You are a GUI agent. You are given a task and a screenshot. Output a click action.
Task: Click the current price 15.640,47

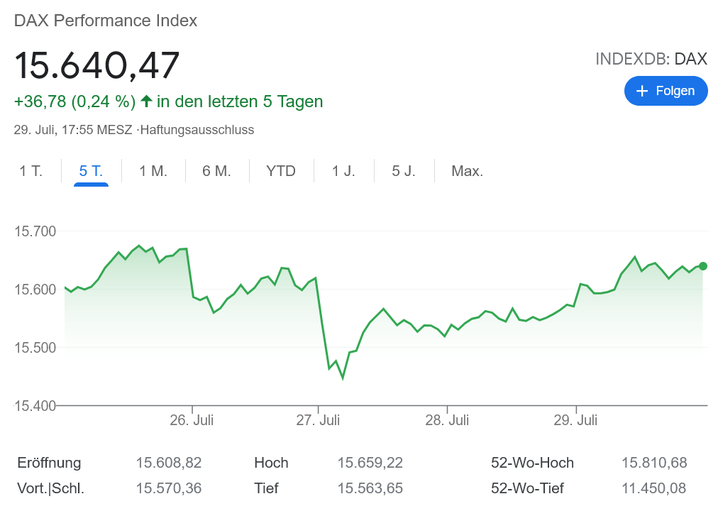click(x=97, y=65)
